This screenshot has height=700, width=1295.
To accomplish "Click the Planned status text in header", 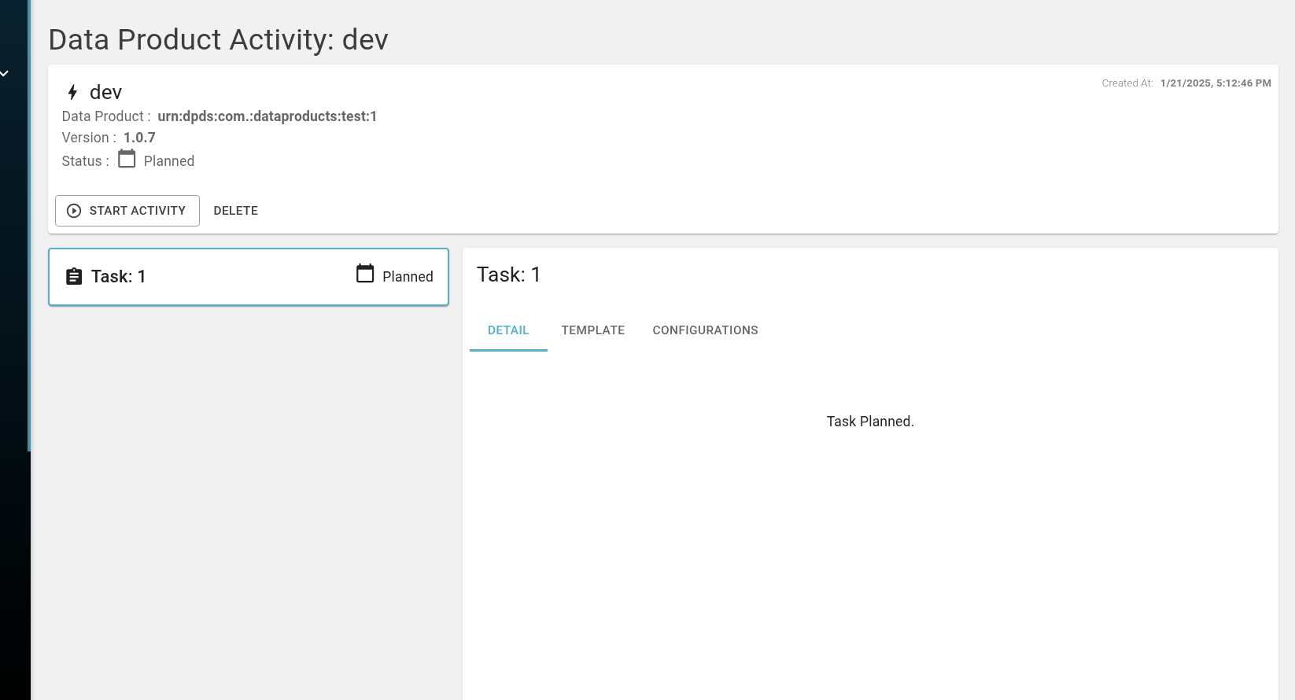I will pos(169,161).
